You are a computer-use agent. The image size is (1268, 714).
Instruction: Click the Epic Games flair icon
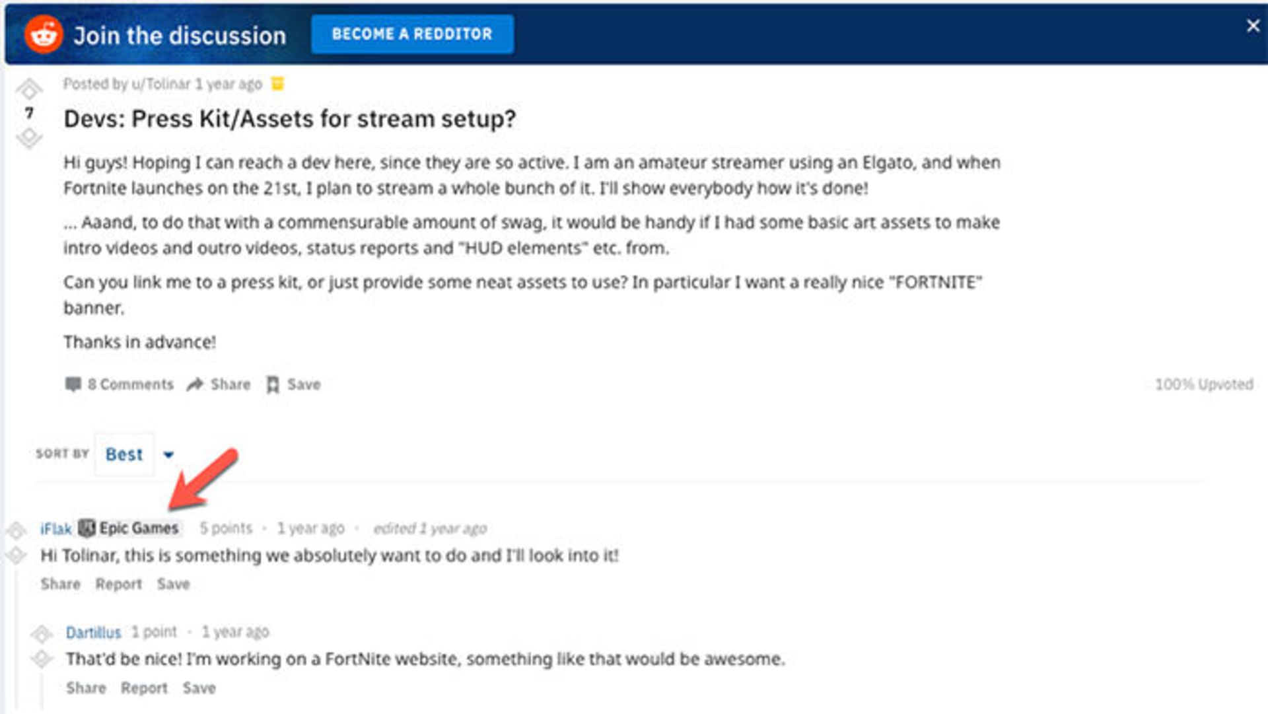pos(87,528)
